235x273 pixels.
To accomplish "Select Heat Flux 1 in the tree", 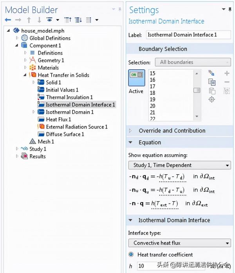I will point(58,119).
